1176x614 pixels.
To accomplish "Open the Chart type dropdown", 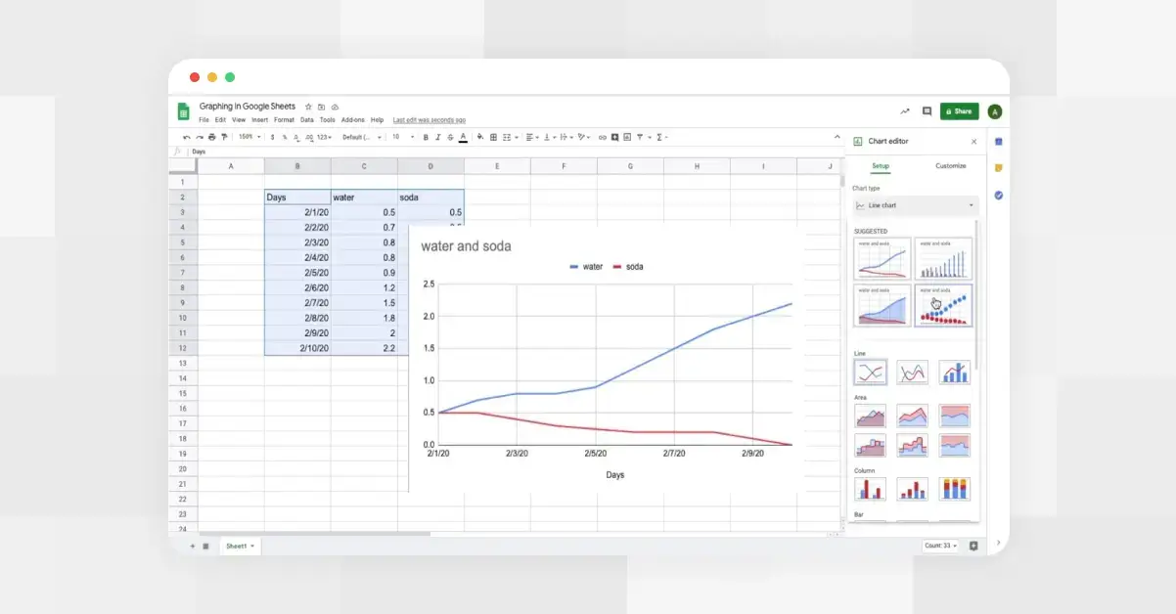I will click(x=913, y=205).
